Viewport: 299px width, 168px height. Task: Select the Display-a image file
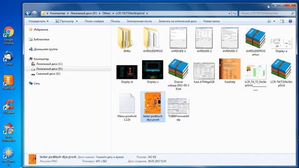tap(281, 45)
